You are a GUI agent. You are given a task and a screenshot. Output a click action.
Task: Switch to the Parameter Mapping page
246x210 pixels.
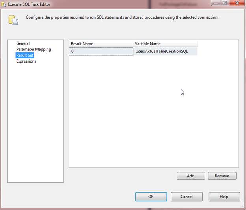pos(34,49)
